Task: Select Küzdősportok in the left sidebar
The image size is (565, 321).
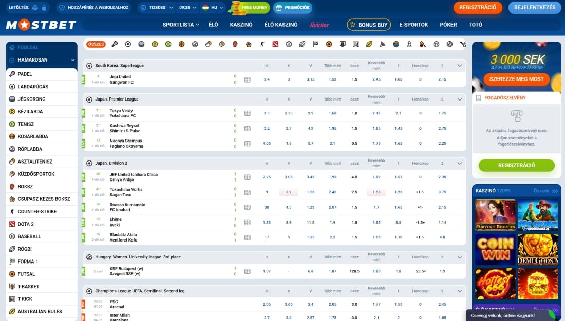Action: (42, 174)
